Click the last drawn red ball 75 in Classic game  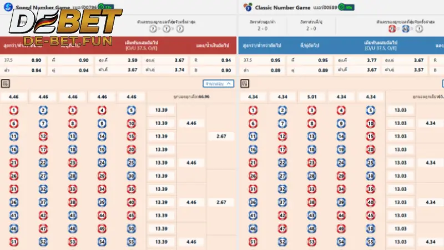point(392,29)
